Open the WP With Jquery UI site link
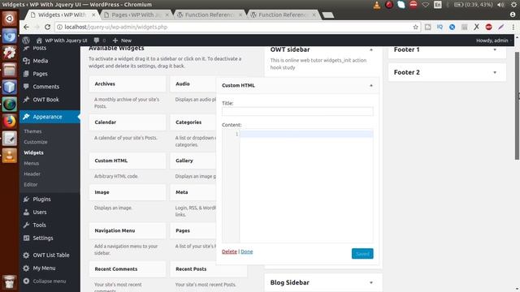 pos(62,41)
